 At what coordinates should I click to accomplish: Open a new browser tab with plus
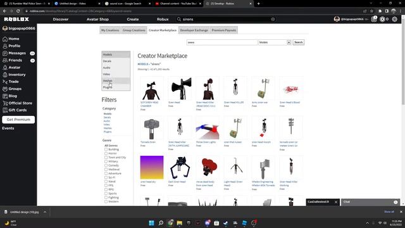coord(259,4)
